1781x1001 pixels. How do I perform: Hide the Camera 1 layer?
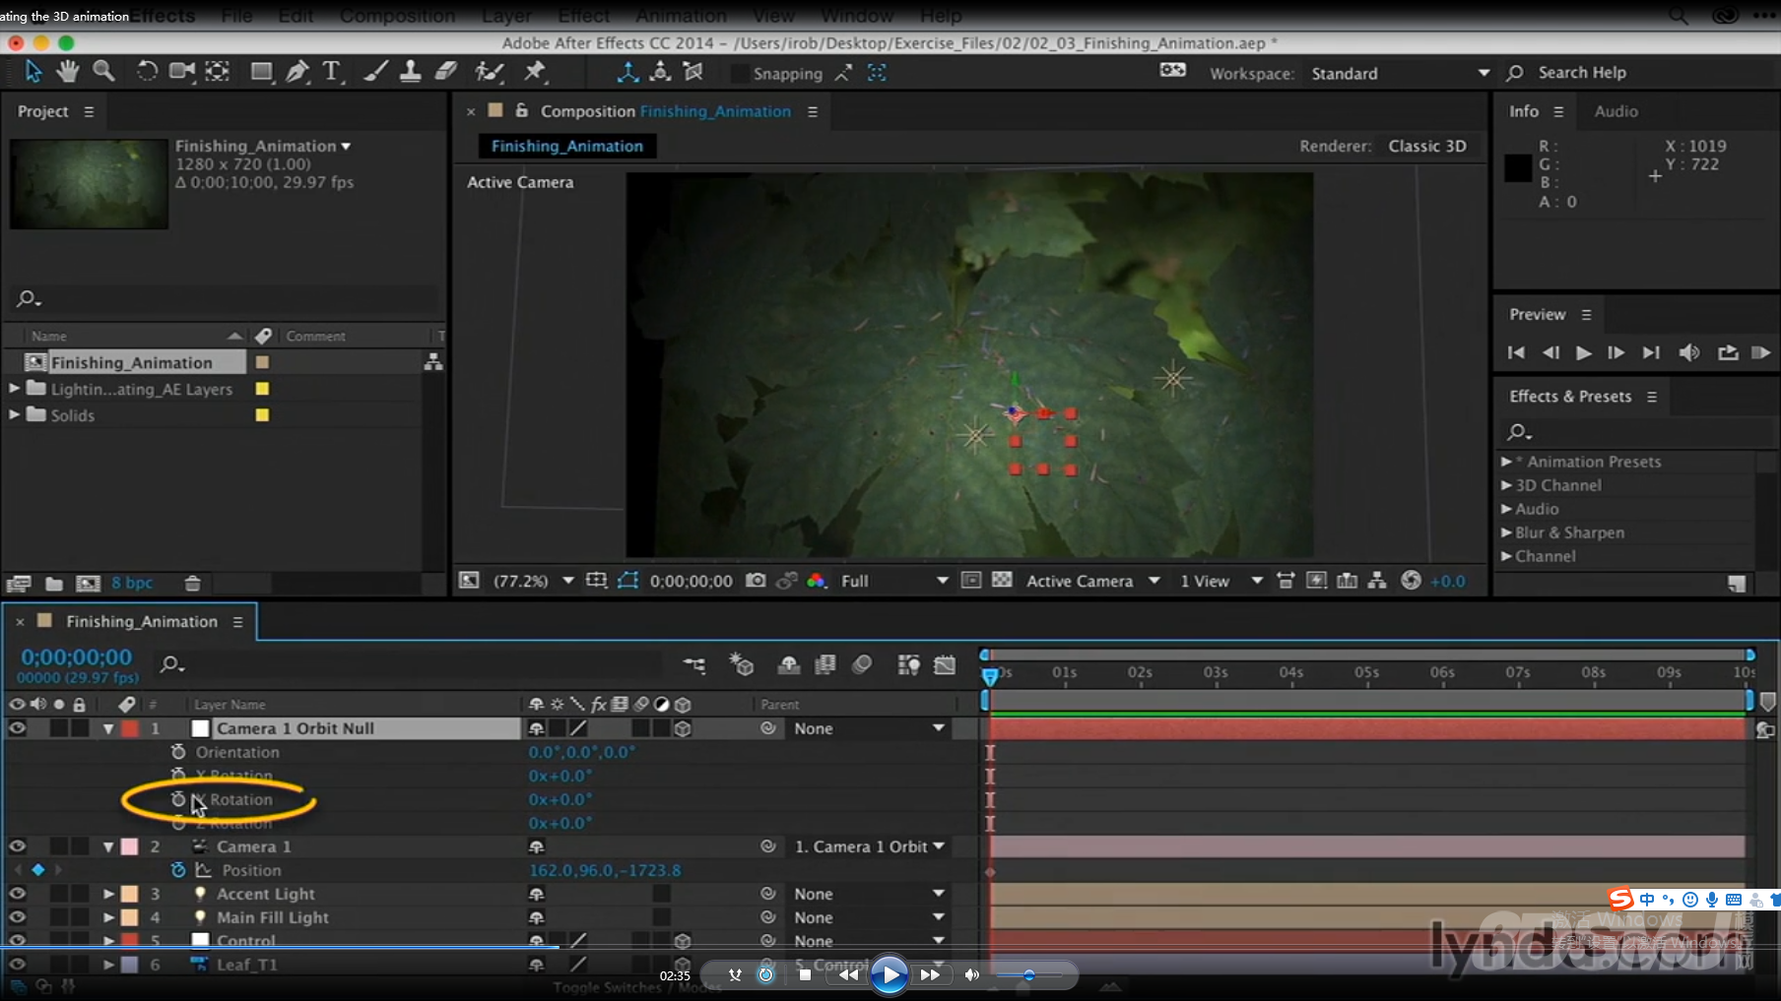coord(17,846)
